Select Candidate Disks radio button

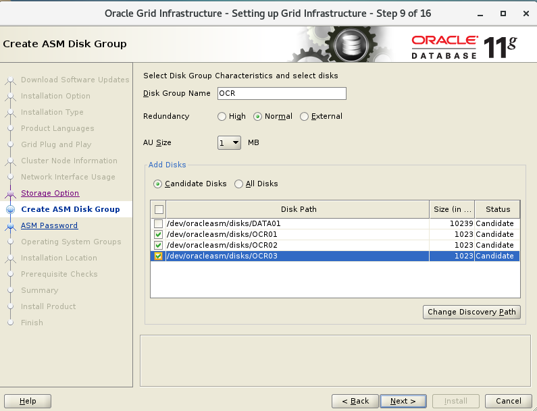(x=157, y=184)
